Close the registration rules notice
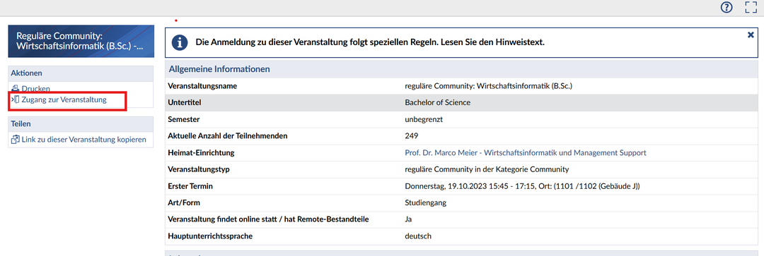This screenshot has height=256, width=764. tap(751, 35)
